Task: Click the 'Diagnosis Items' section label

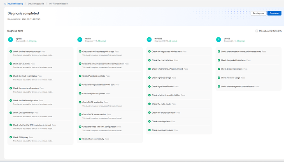Action: pyautogui.click(x=15, y=31)
